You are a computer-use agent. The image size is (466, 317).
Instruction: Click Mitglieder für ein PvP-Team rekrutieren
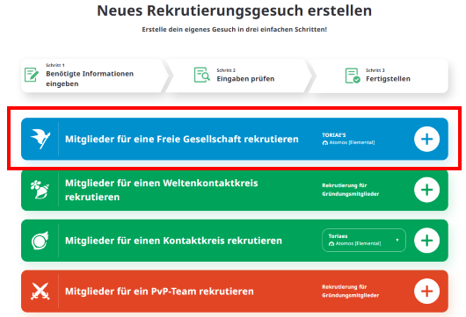click(x=159, y=292)
